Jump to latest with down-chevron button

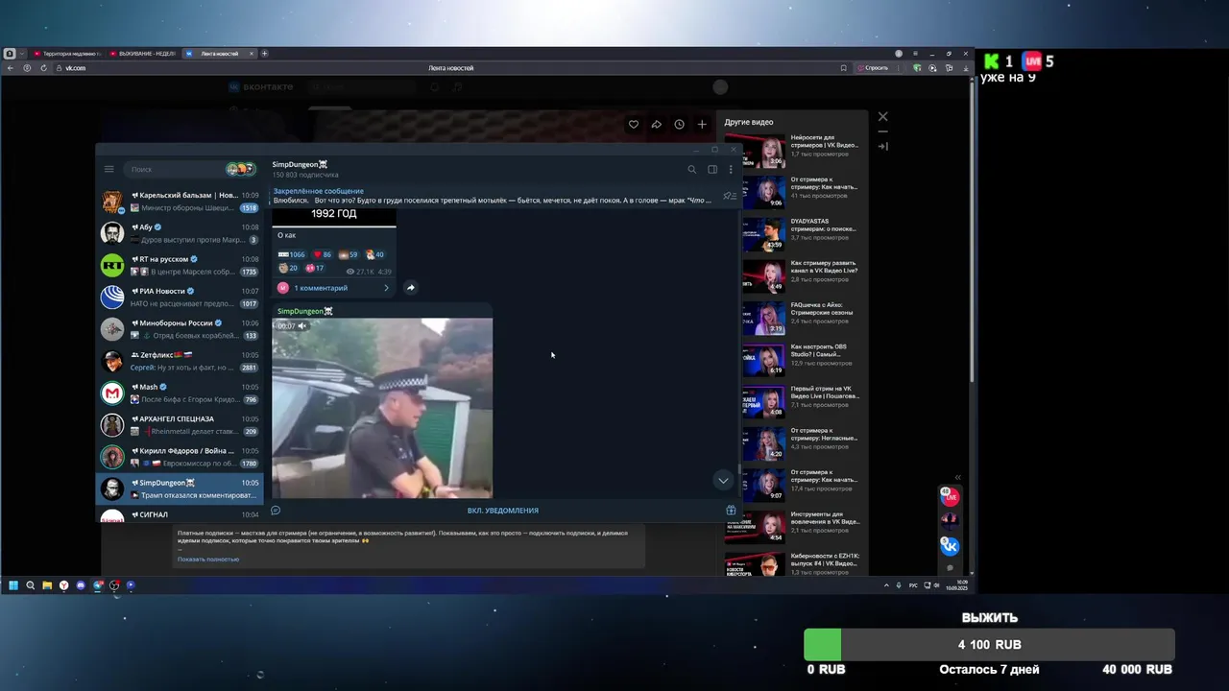pos(723,480)
